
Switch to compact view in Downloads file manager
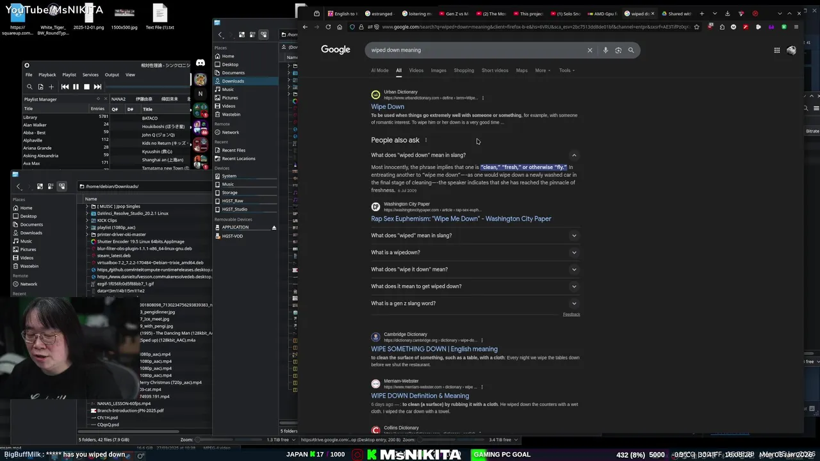[51, 186]
